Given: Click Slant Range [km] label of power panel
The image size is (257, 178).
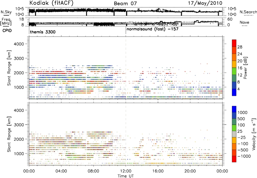Looking at the screenshot, I should pyautogui.click(x=9, y=68).
